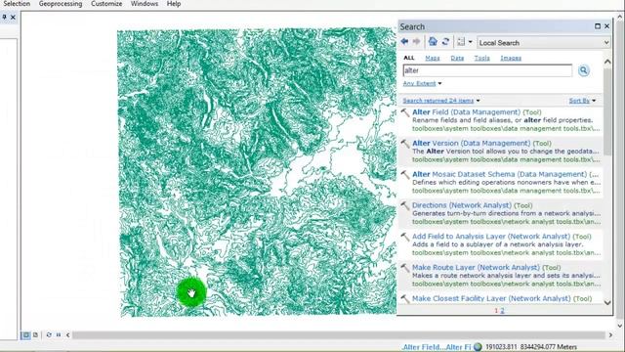Open the Help menu
The image size is (625, 352).
[174, 4]
